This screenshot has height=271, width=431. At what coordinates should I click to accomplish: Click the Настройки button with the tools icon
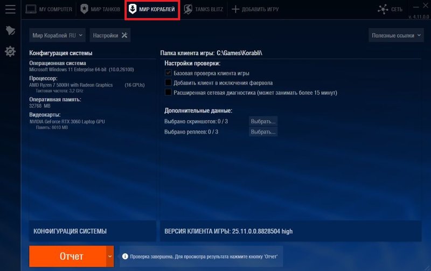(110, 36)
